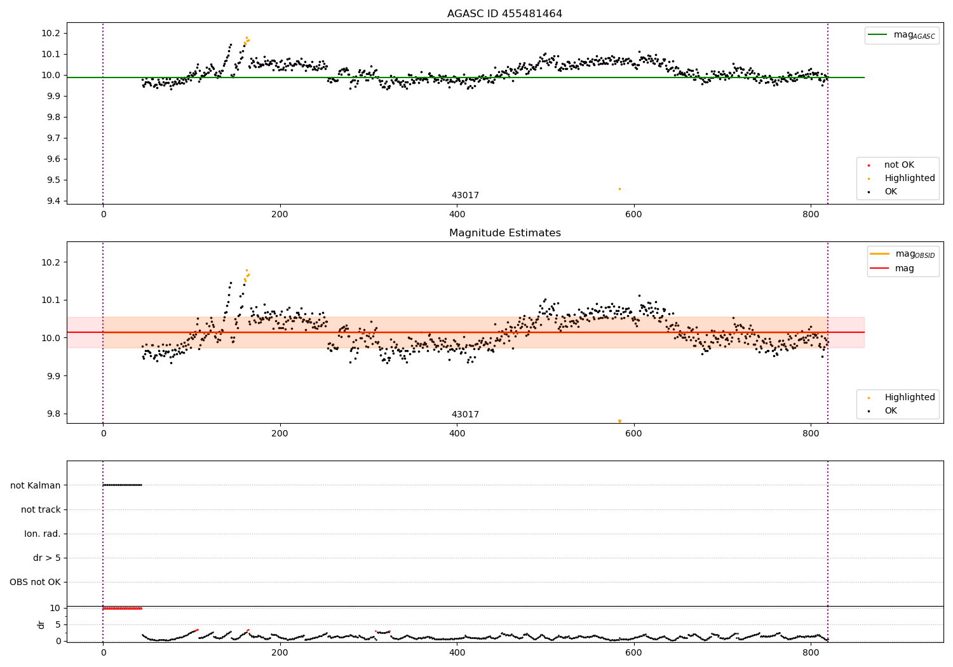Click the 'Magnitude Estimates' plot title

point(504,233)
